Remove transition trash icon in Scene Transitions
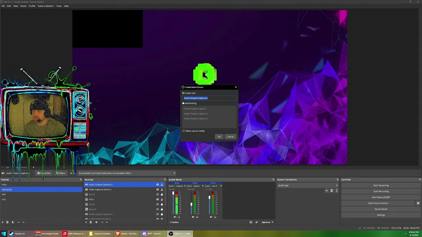The width and height of the screenshot is (422, 237). [332, 191]
